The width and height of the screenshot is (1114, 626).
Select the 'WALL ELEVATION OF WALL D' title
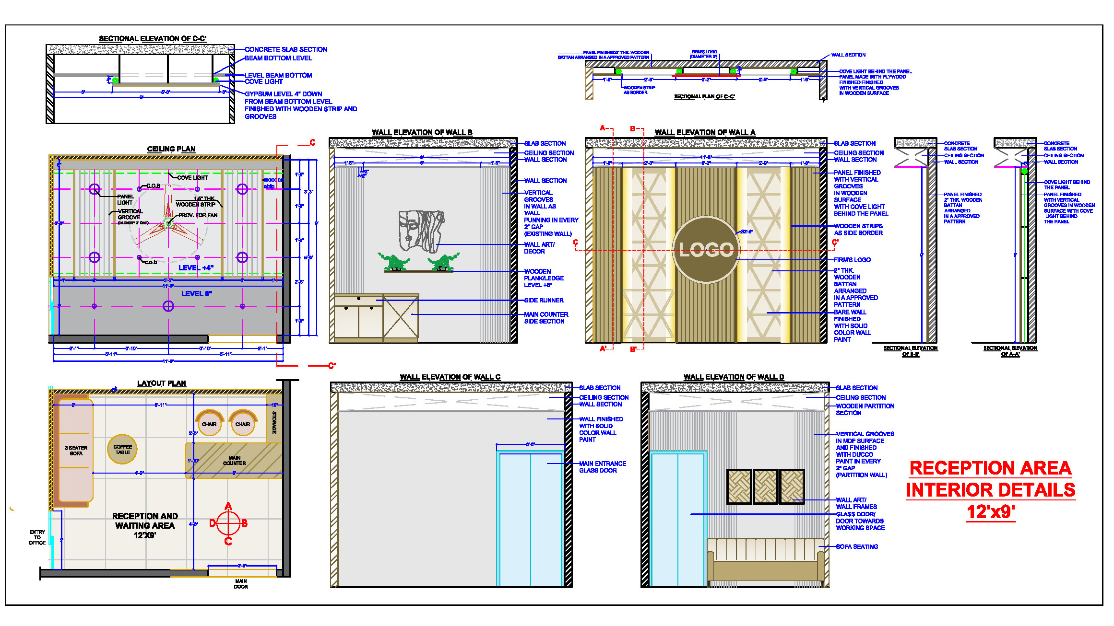click(x=734, y=377)
